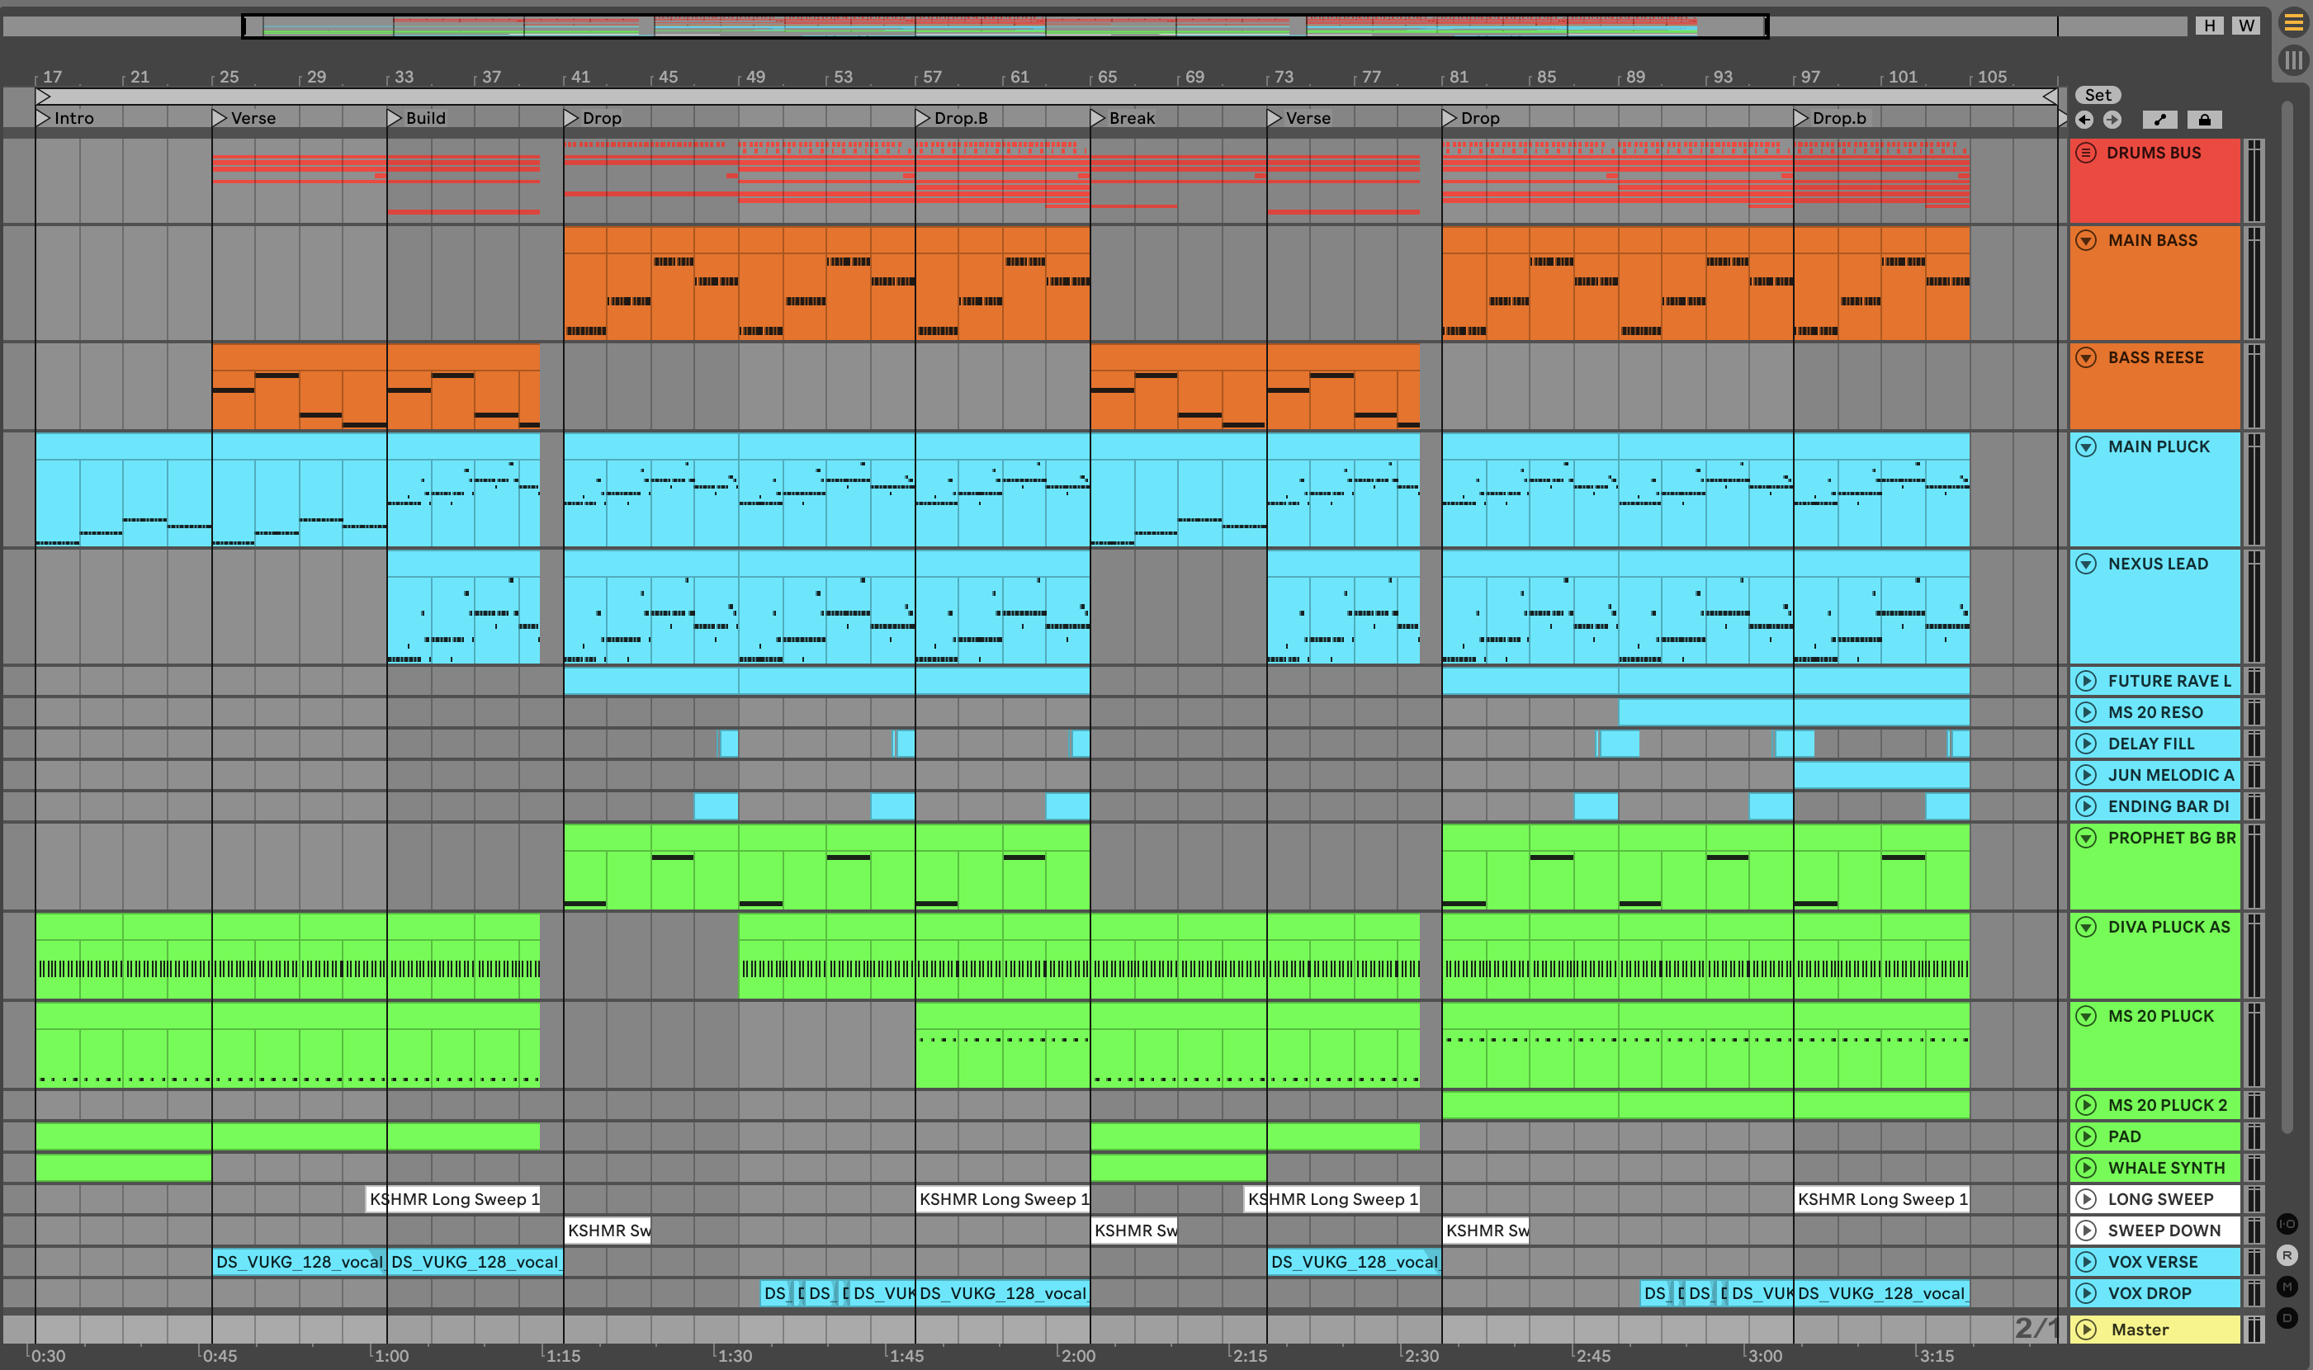2313x1370 pixels.
Task: Toggle the Mixer (M) section visibility
Action: click(2287, 1287)
